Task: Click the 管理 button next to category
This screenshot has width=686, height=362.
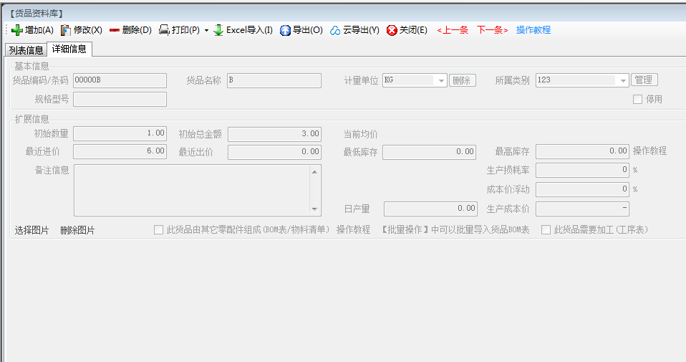Action: point(644,80)
